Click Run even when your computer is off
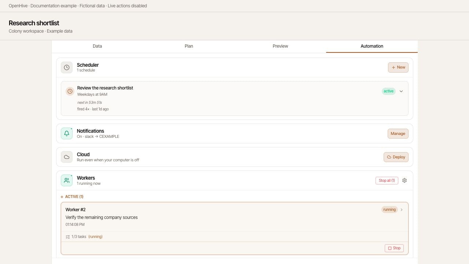This screenshot has width=469, height=264. click(108, 160)
